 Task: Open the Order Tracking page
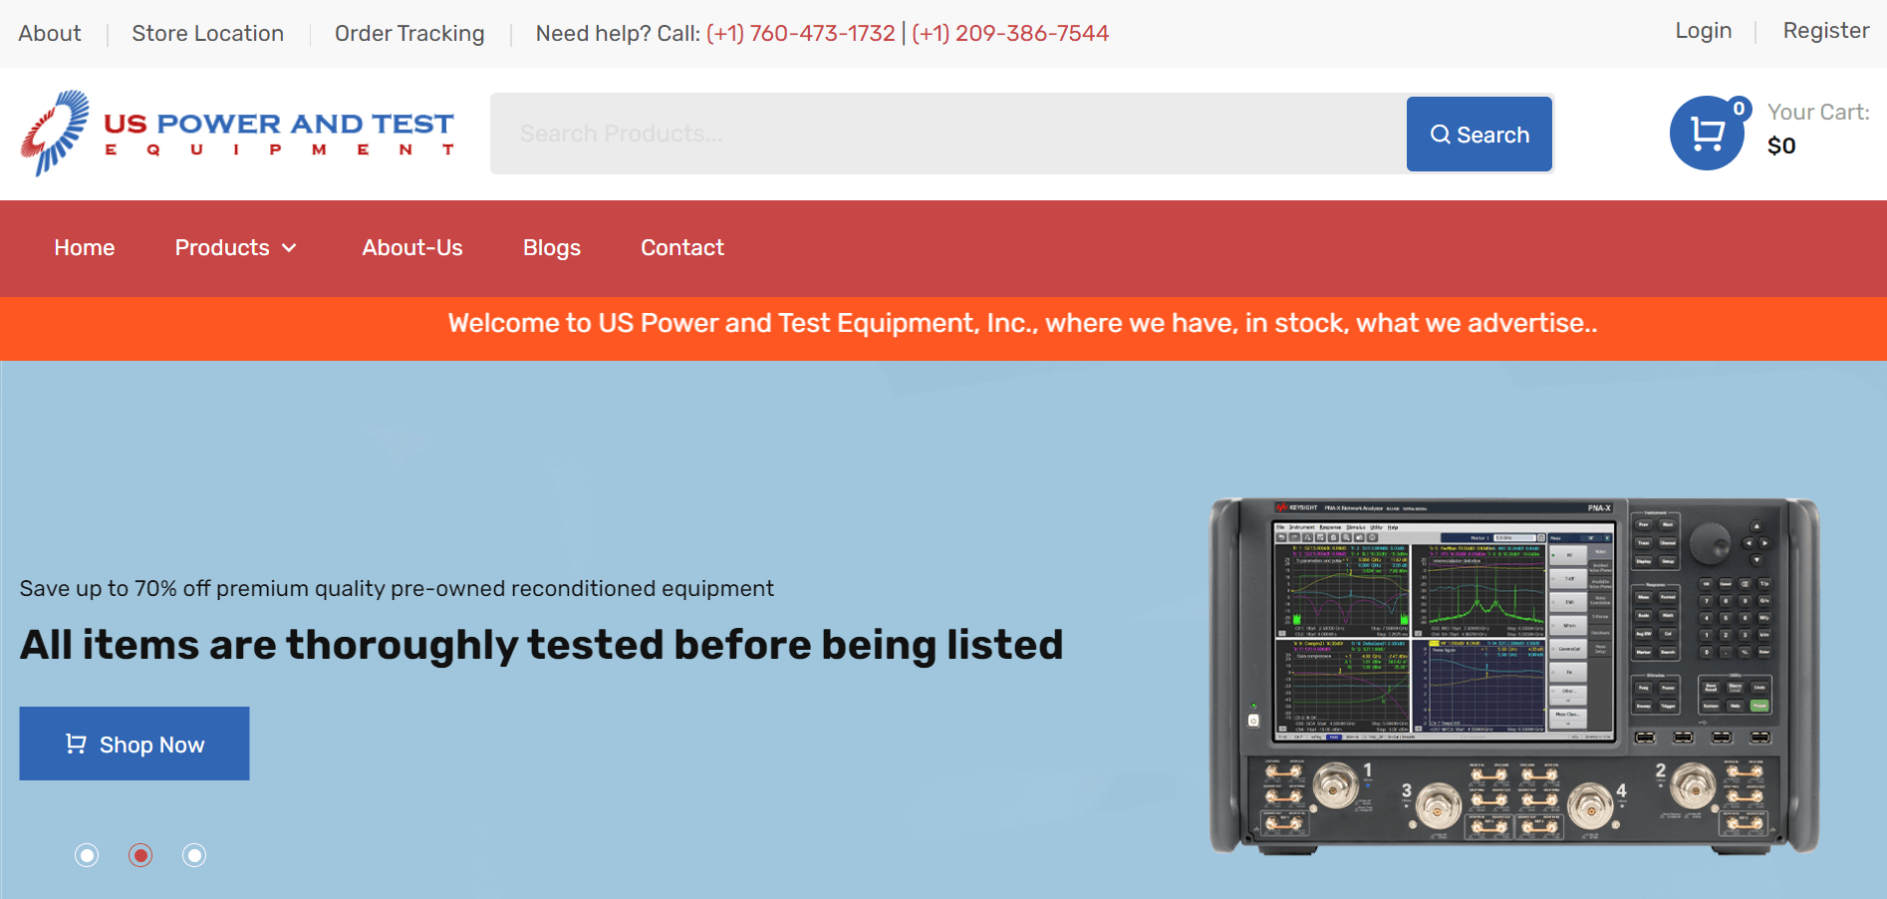(409, 33)
